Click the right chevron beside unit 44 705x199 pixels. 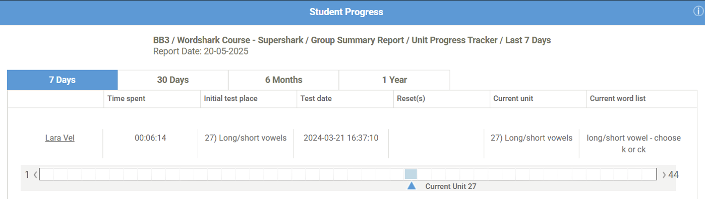click(x=664, y=175)
